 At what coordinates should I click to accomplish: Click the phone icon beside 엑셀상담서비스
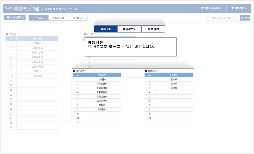pos(202,8)
